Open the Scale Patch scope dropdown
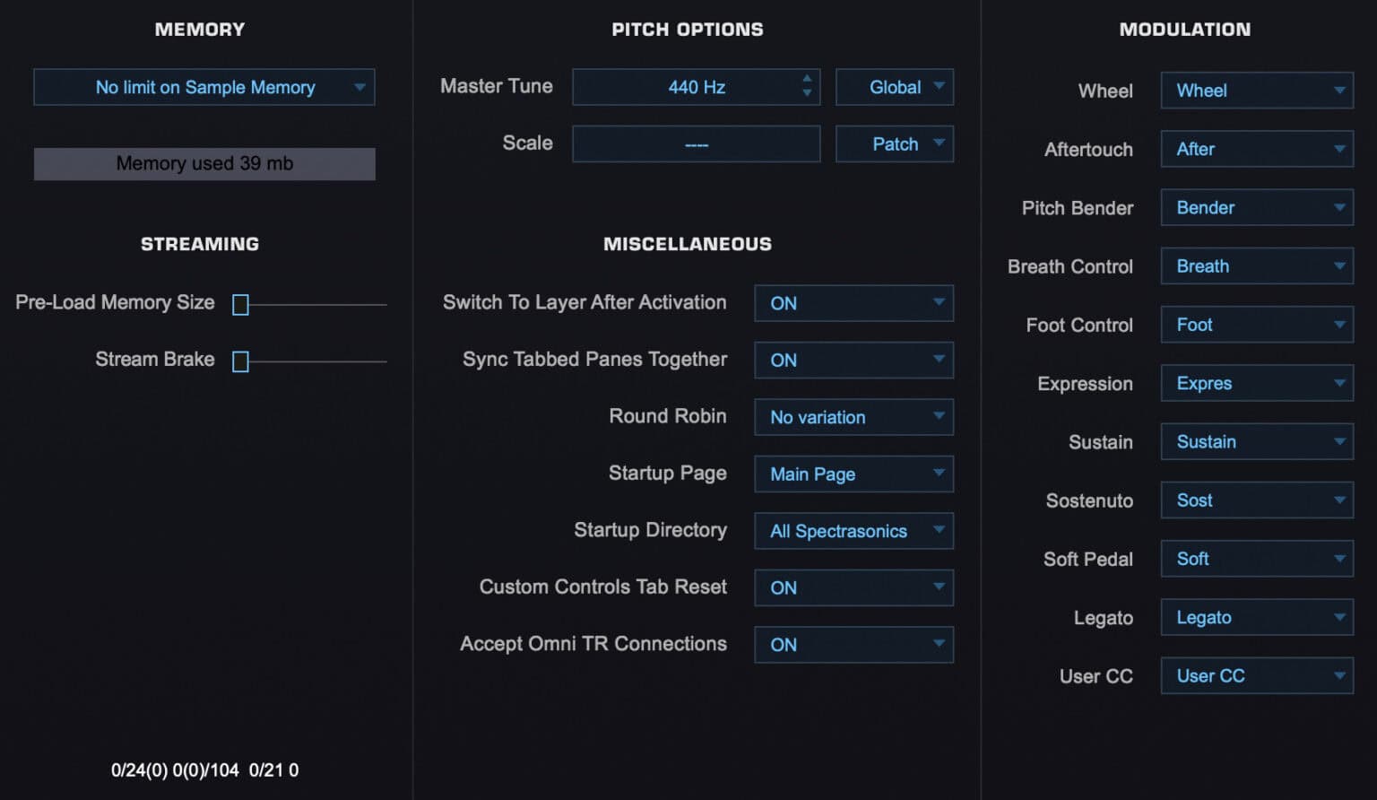1377x800 pixels. 894,143
